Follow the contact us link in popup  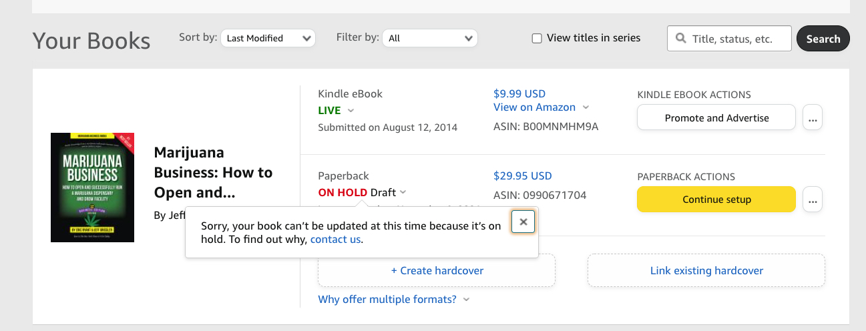(x=335, y=239)
